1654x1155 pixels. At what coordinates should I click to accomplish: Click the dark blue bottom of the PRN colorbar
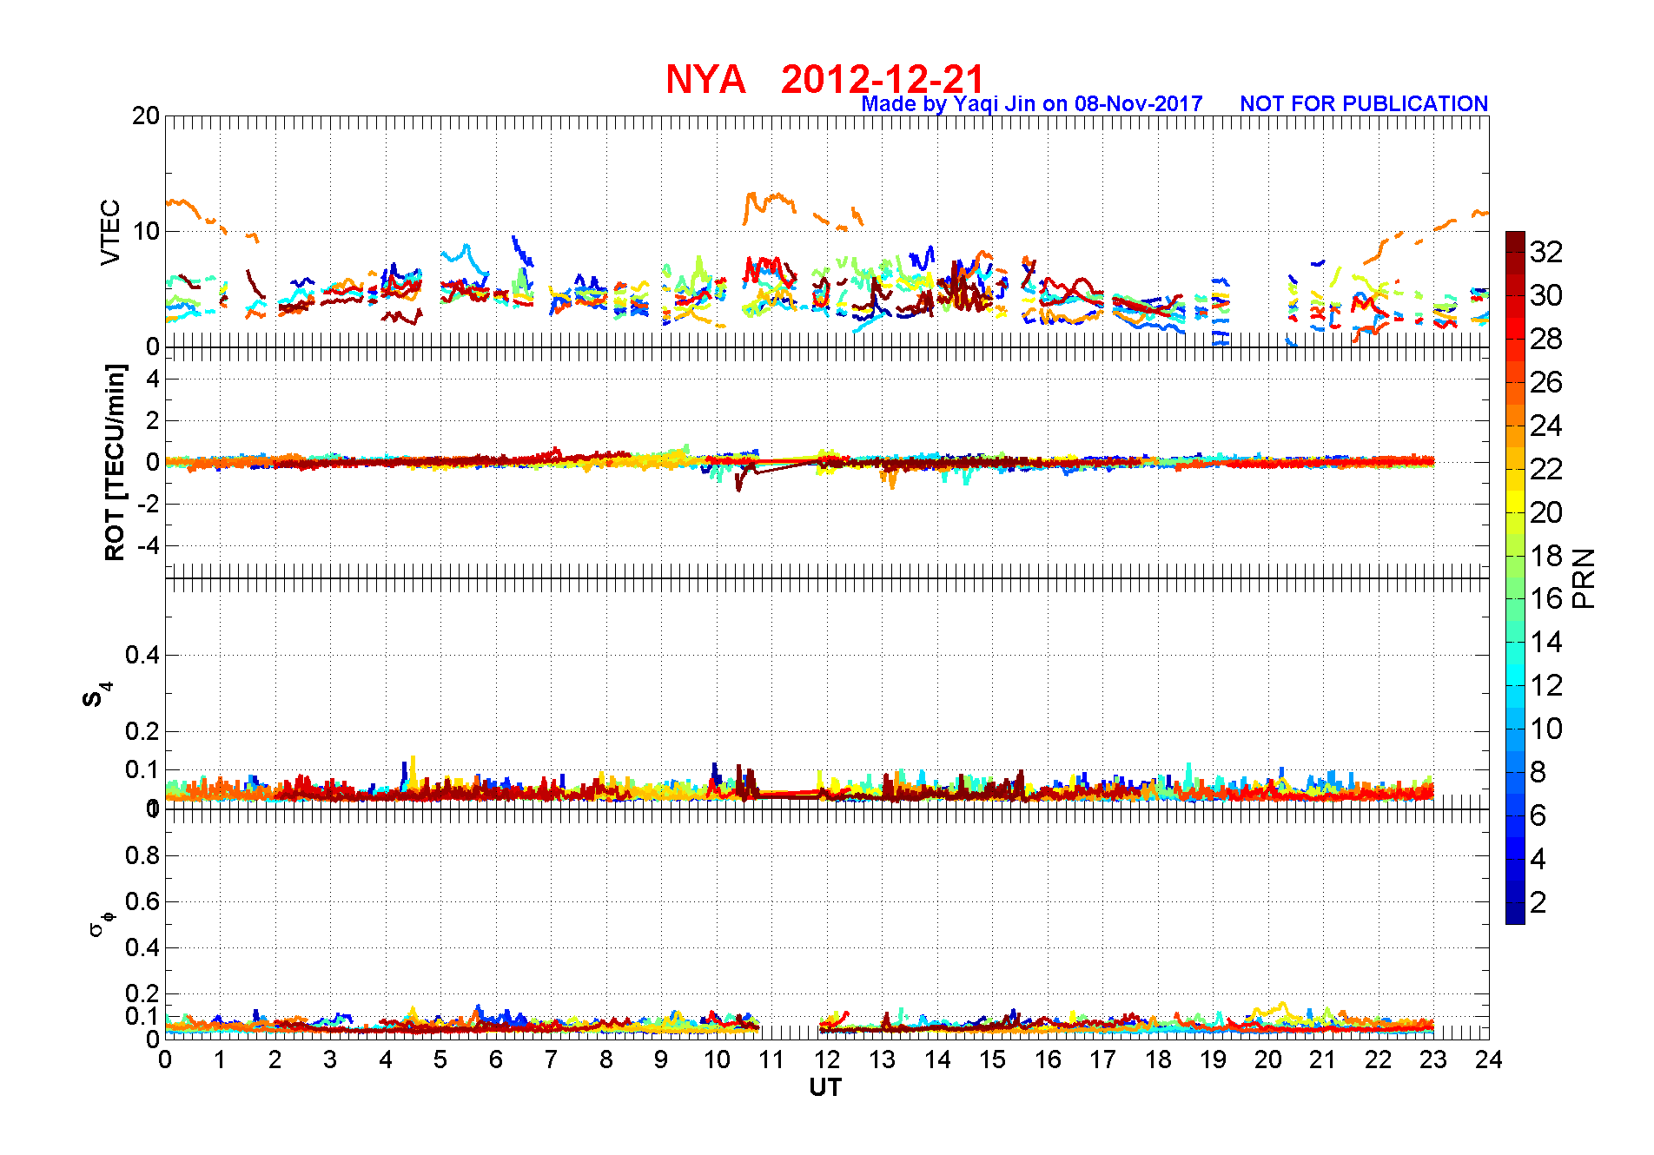[x=1515, y=914]
